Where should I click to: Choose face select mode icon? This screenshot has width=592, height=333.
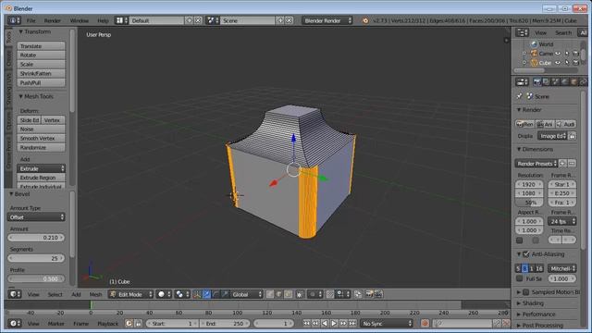pyautogui.click(x=288, y=294)
